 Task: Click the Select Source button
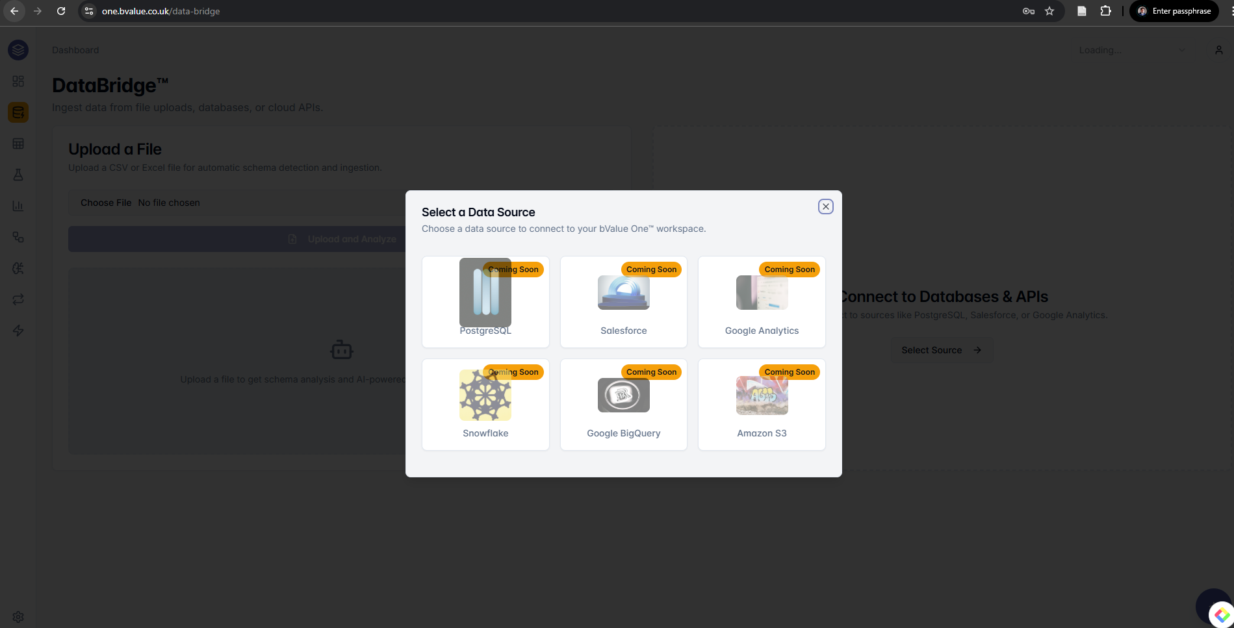pyautogui.click(x=940, y=349)
